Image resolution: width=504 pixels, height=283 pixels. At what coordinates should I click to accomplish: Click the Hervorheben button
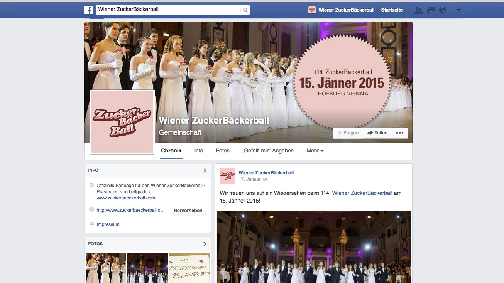pos(188,211)
